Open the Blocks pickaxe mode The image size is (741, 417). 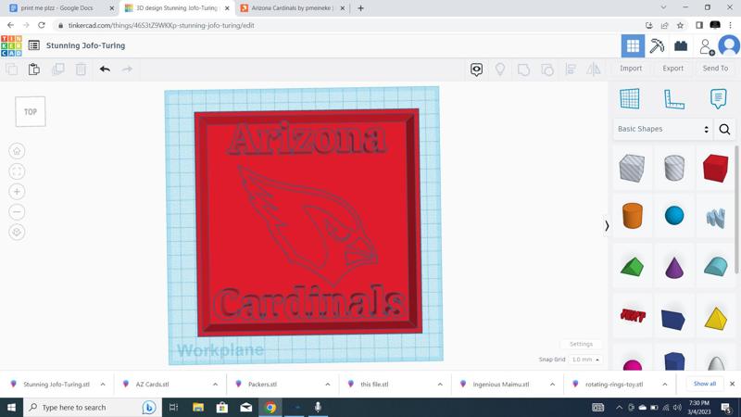657,45
